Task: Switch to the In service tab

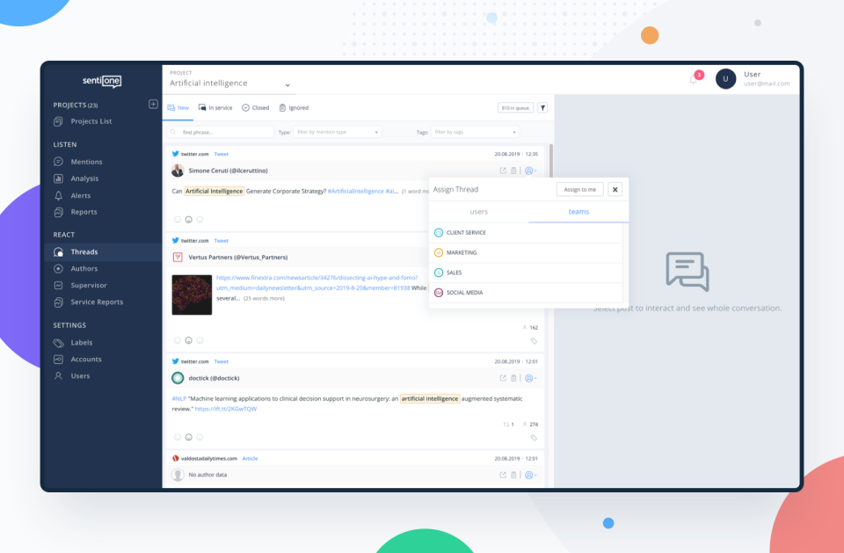Action: pyautogui.click(x=215, y=107)
